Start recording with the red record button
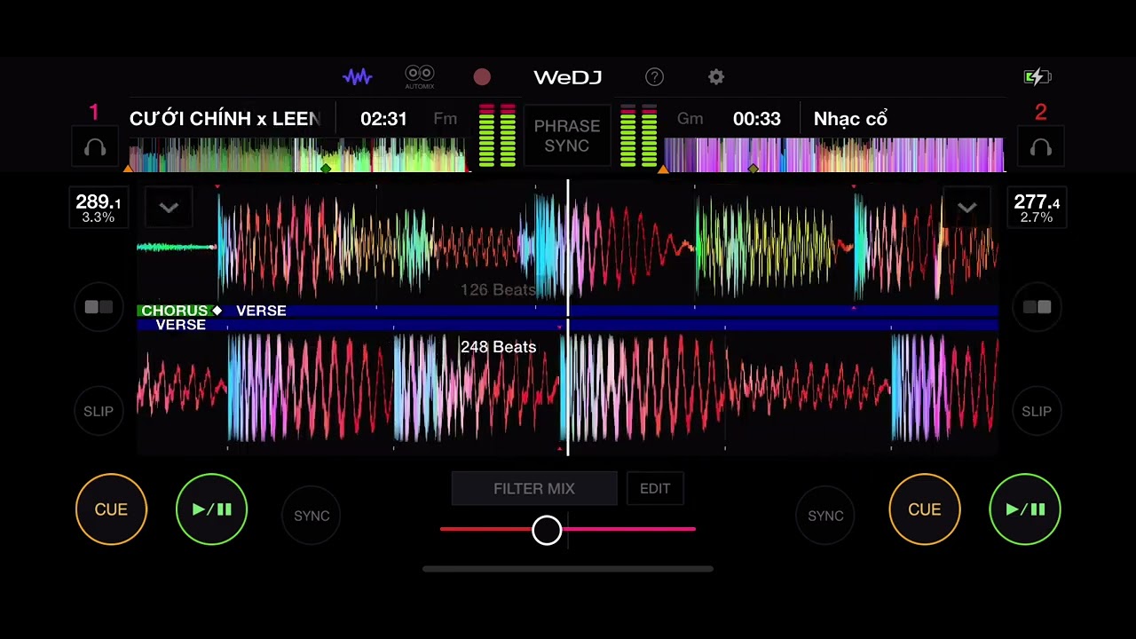1136x639 pixels. [x=482, y=77]
